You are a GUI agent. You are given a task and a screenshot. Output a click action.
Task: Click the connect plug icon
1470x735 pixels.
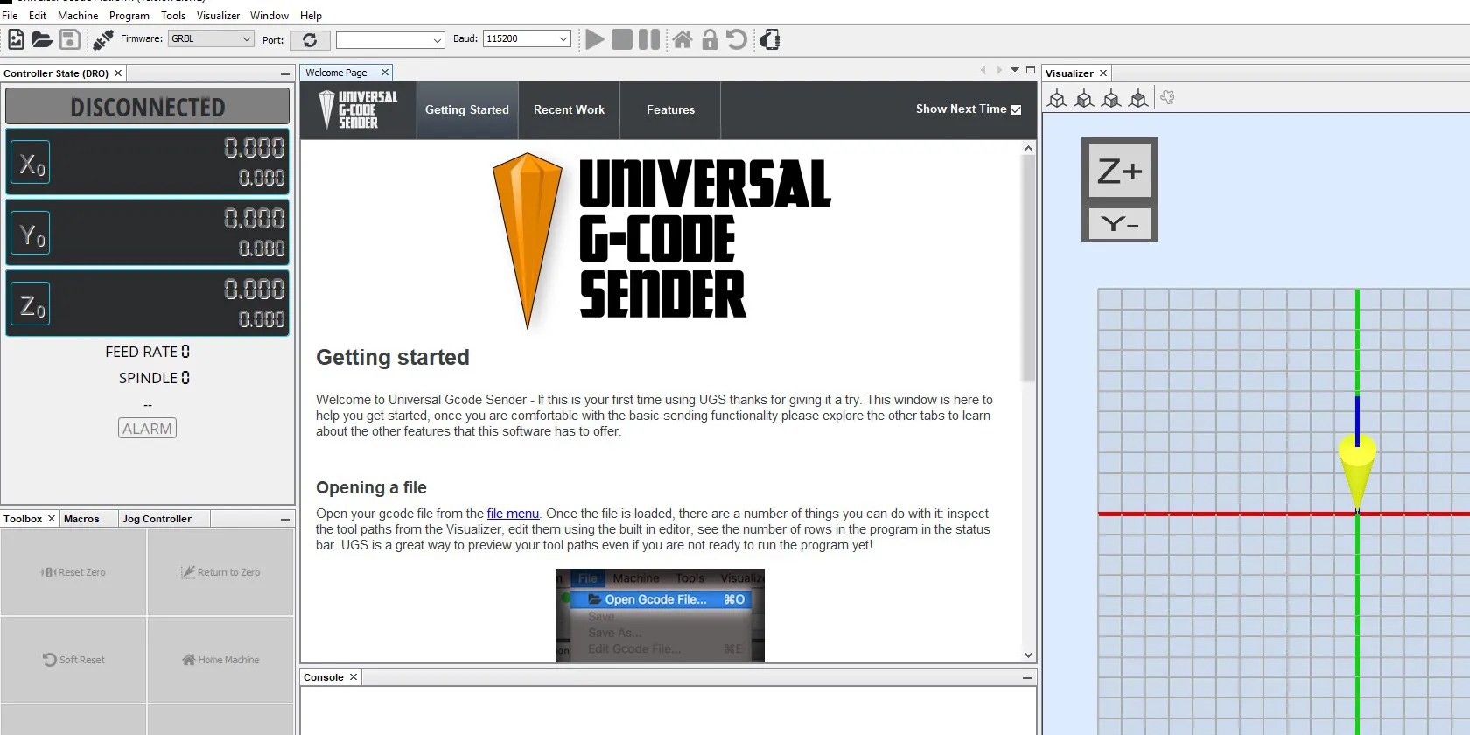(x=103, y=39)
